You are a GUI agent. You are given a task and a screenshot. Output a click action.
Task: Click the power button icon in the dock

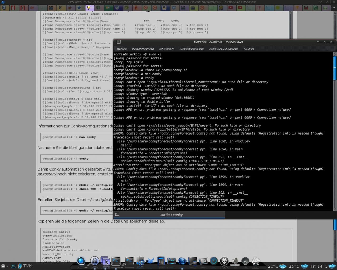pyautogui.click(x=214, y=261)
